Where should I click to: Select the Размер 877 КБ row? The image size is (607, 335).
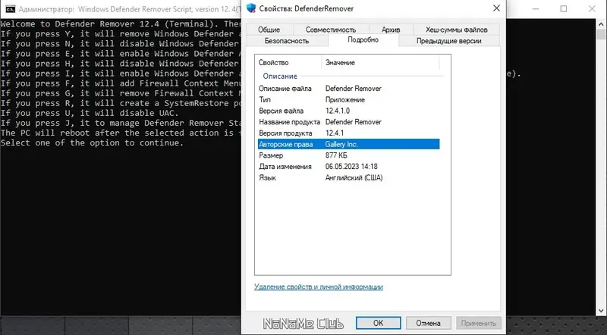(348, 155)
